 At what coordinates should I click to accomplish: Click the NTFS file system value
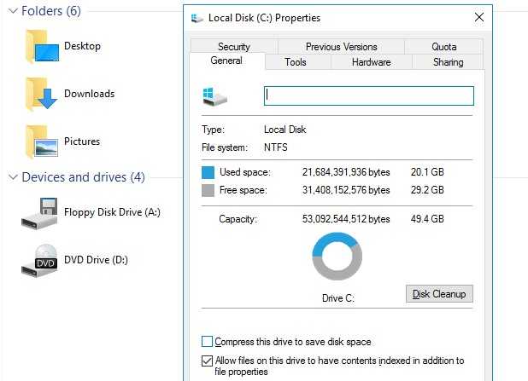coord(276,147)
